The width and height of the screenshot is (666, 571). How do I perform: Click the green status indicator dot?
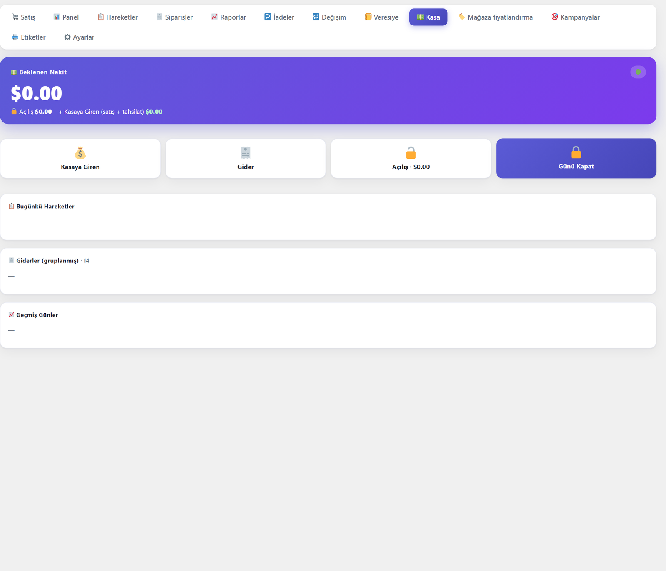click(x=638, y=72)
